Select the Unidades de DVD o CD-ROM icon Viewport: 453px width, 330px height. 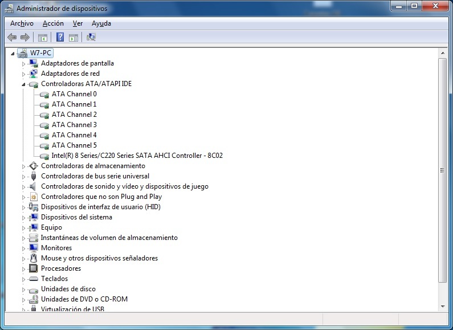(x=33, y=299)
